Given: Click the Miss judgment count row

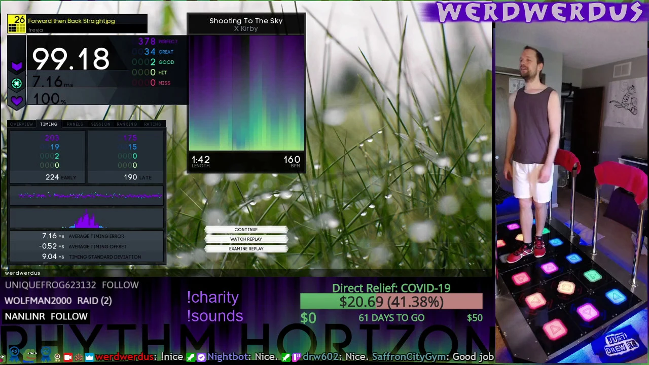Looking at the screenshot, I should point(151,83).
